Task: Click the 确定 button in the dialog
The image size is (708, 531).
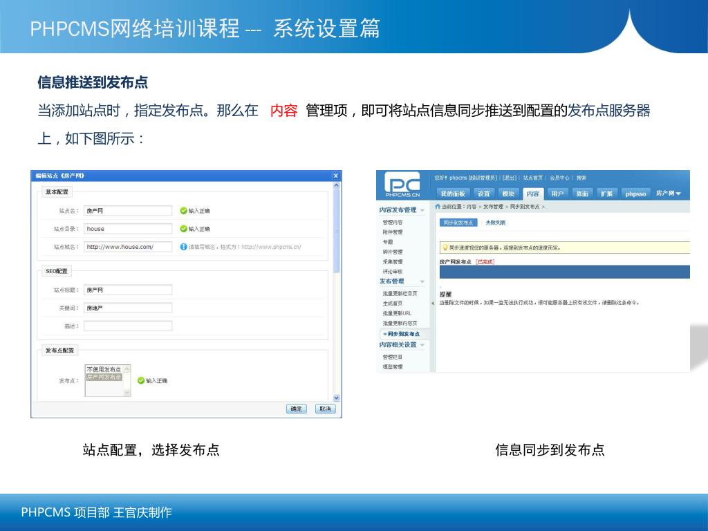Action: 296,409
